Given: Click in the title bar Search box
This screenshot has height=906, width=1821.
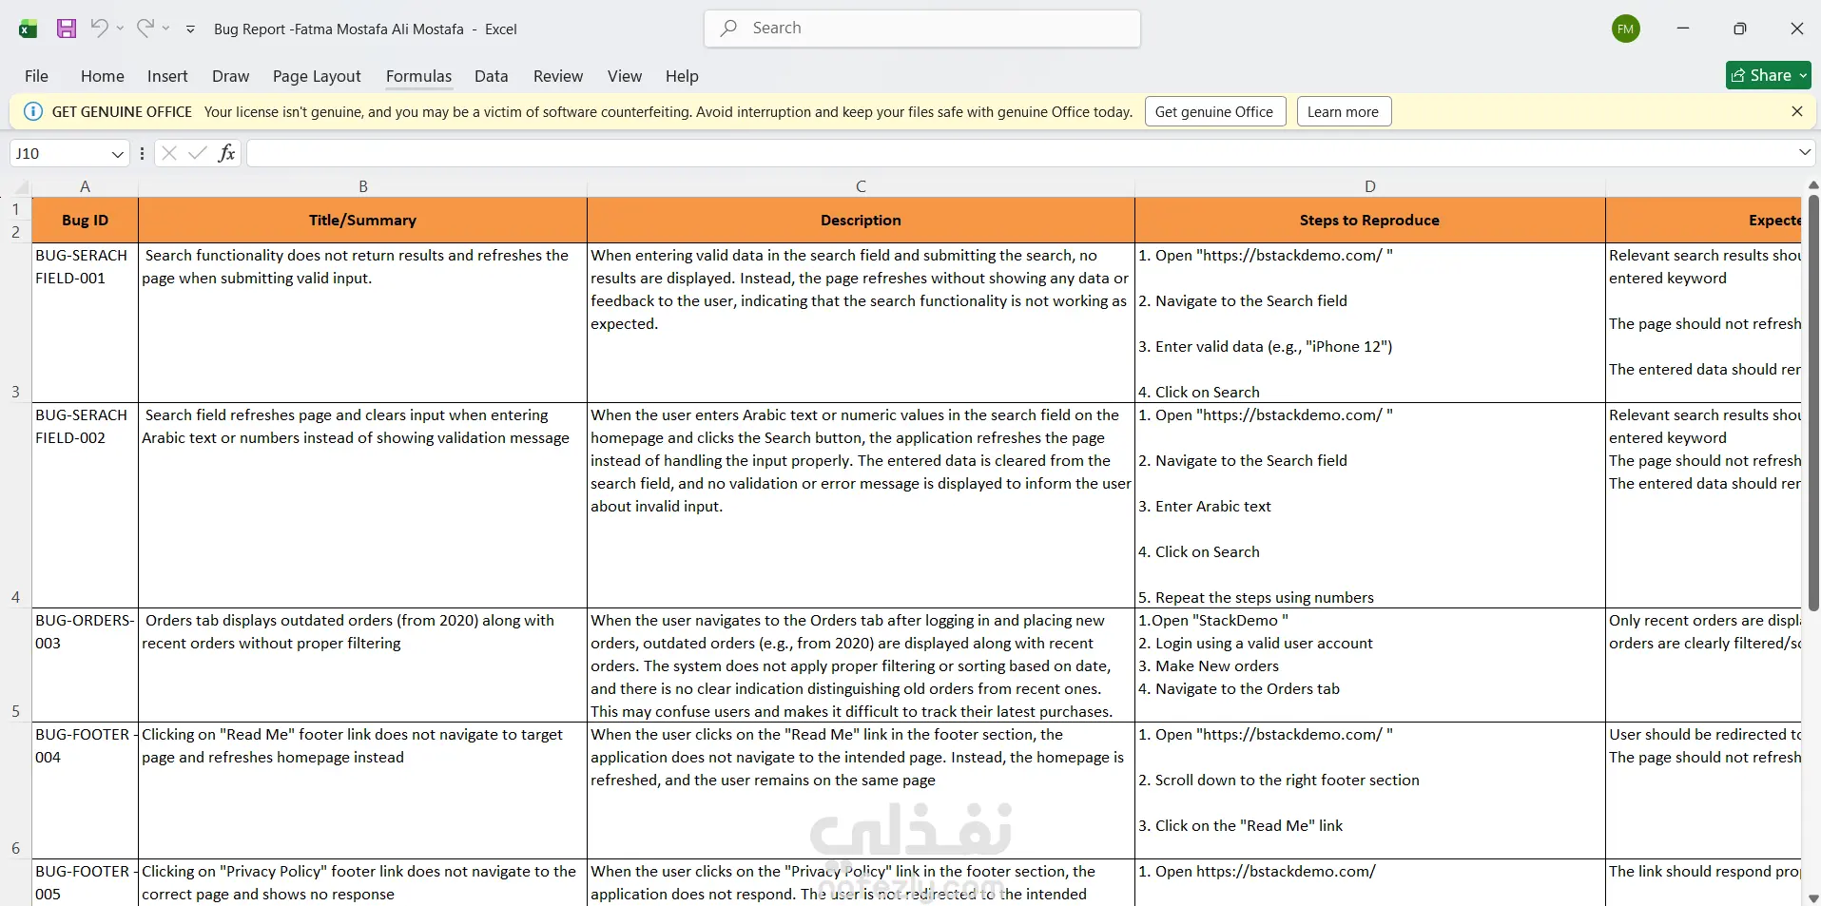Looking at the screenshot, I should [x=922, y=29].
